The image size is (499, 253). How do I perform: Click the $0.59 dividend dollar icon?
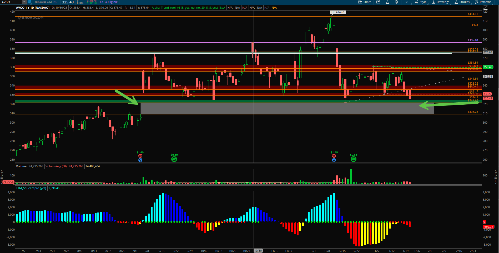coord(174,159)
